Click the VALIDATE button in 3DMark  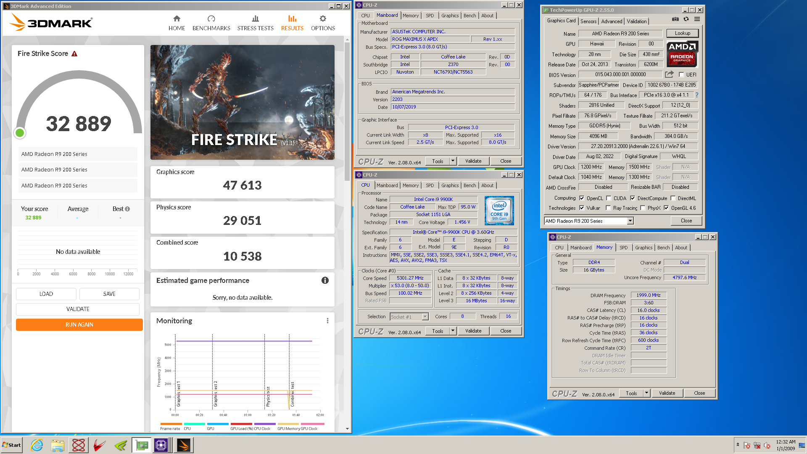78,309
